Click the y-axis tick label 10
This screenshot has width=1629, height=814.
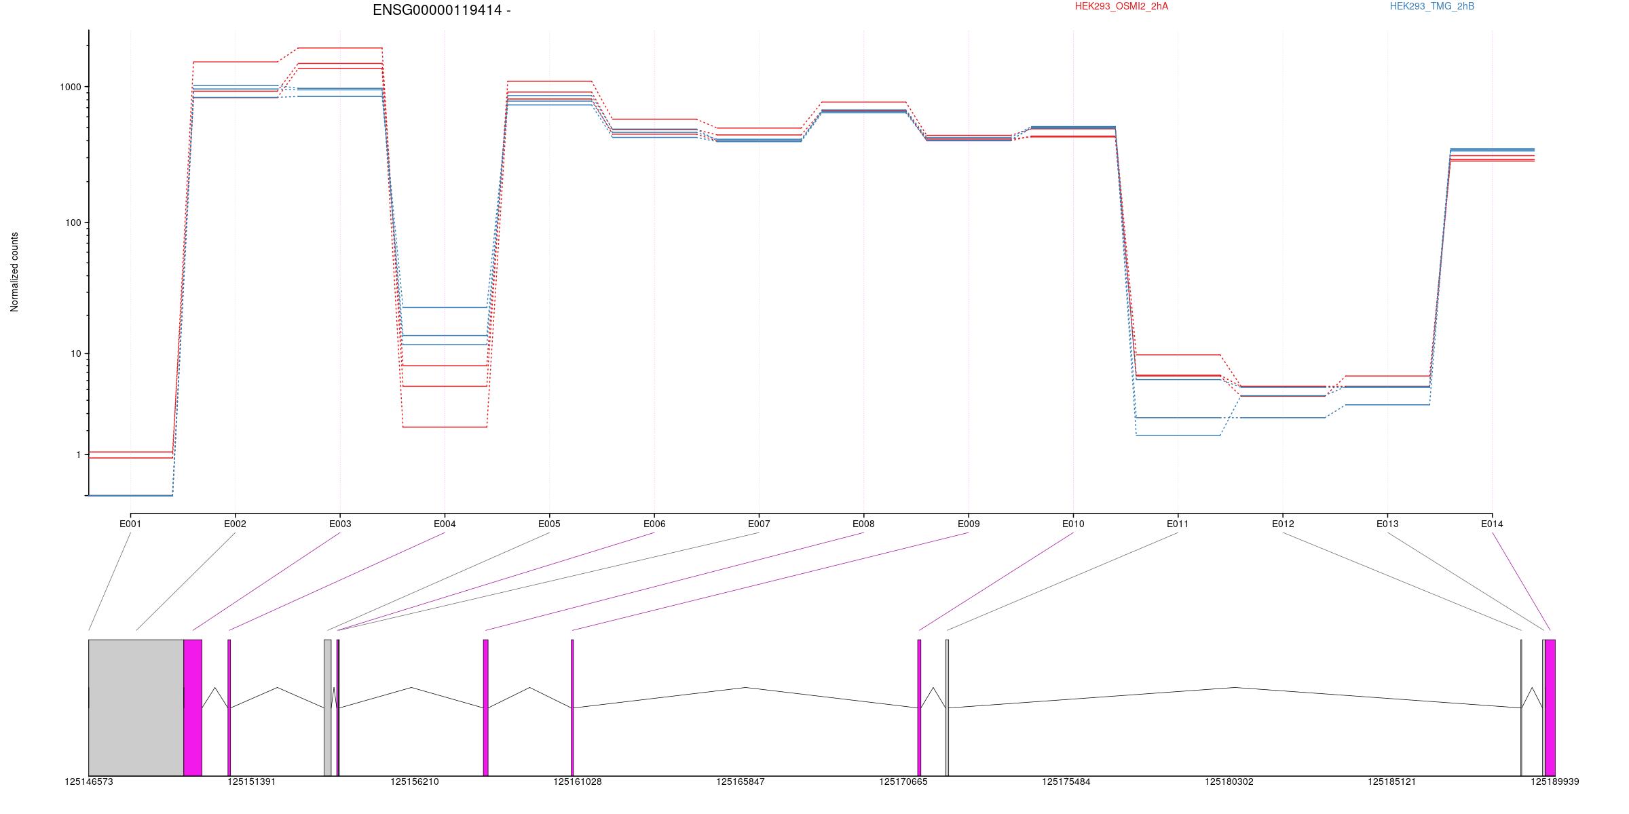pyautogui.click(x=75, y=353)
